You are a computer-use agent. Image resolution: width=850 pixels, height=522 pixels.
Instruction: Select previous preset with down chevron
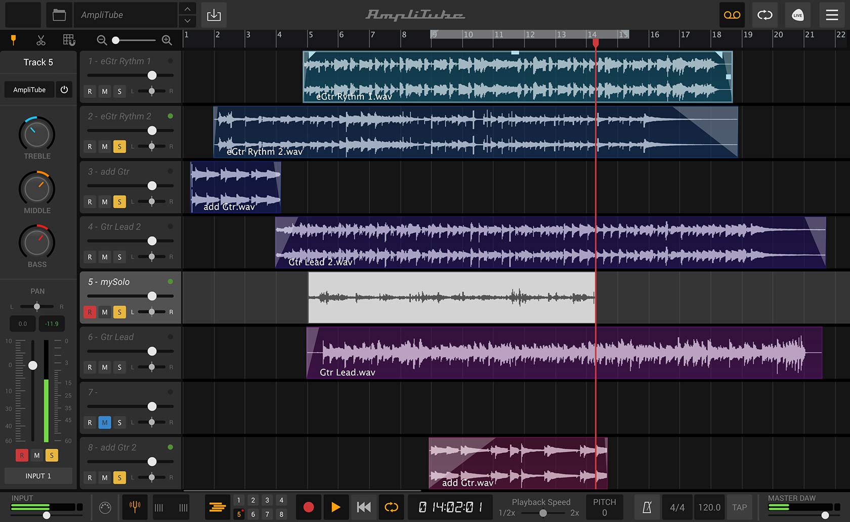coord(187,21)
